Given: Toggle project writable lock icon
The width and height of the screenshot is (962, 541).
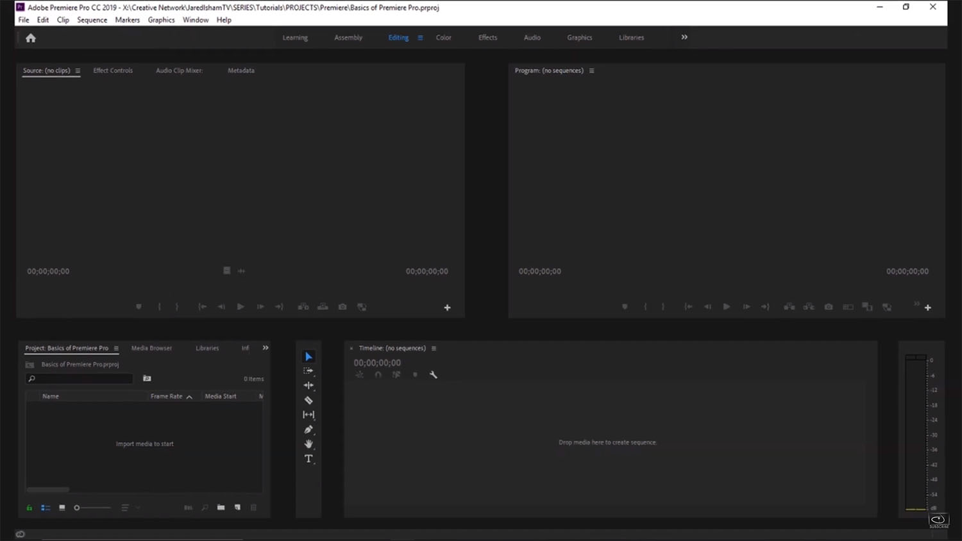Looking at the screenshot, I should click(29, 508).
